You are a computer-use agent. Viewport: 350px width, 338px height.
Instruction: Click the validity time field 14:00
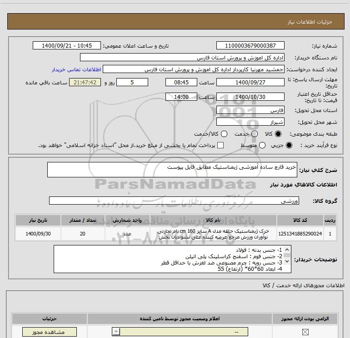(x=181, y=97)
